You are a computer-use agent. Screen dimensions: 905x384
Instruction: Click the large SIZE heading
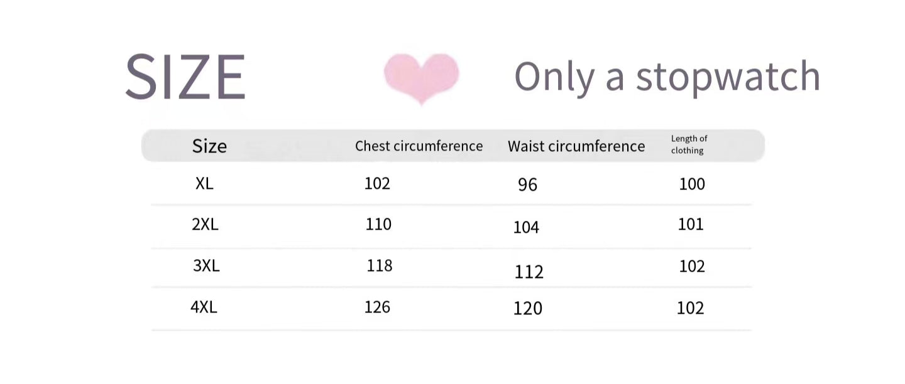(x=185, y=77)
